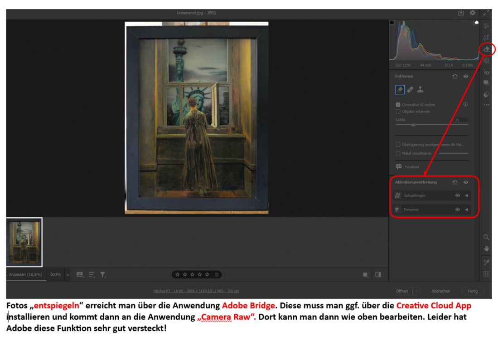Enable the Makel visualisieren checkbox
498x337 pixels.
click(x=398, y=153)
